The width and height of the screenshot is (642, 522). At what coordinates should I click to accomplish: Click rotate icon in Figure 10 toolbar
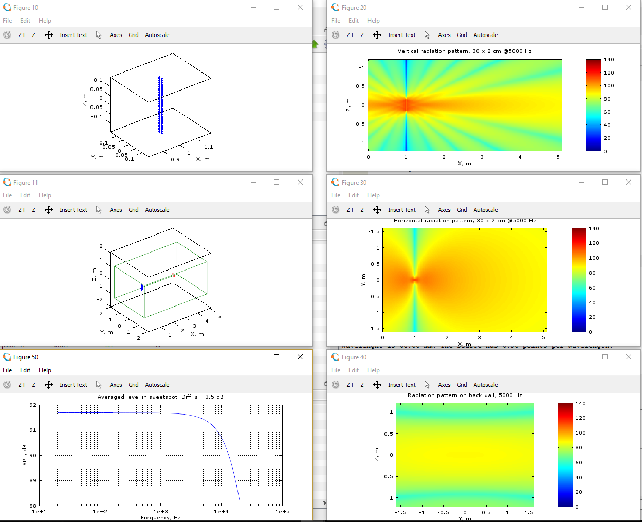click(x=7, y=35)
